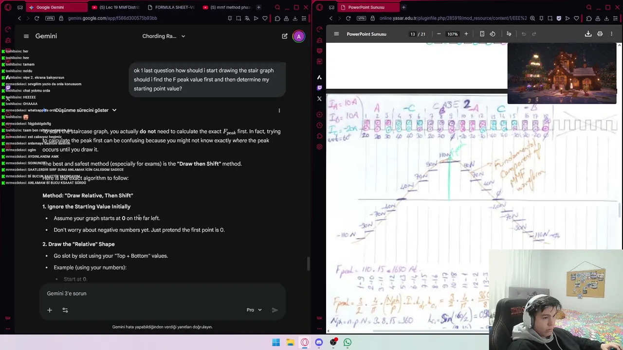Switch to Lec 19 MMFDistrib YouTube tab

[x=115, y=7]
